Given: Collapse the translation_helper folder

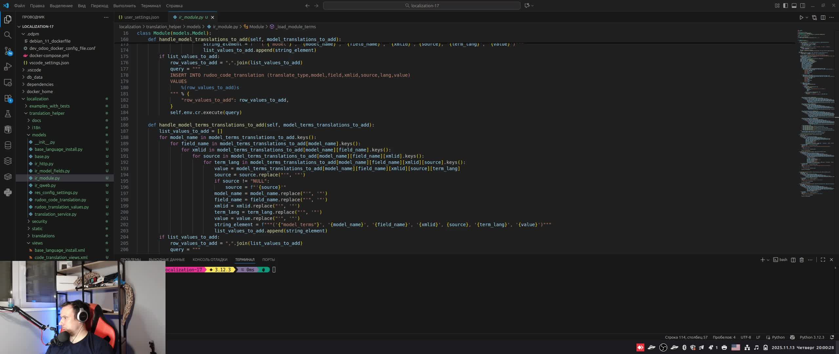Looking at the screenshot, I should click(47, 113).
